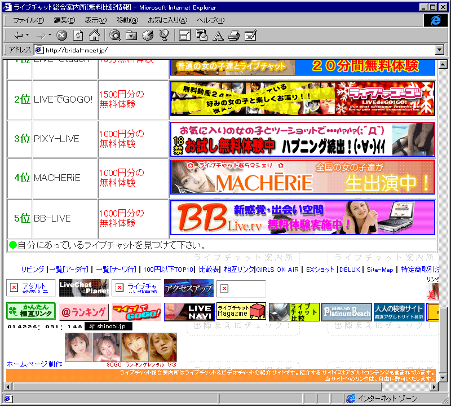Viewport: 451px width, 406px height.
Task: Open the address bar dropdown list
Action: [x=440, y=50]
